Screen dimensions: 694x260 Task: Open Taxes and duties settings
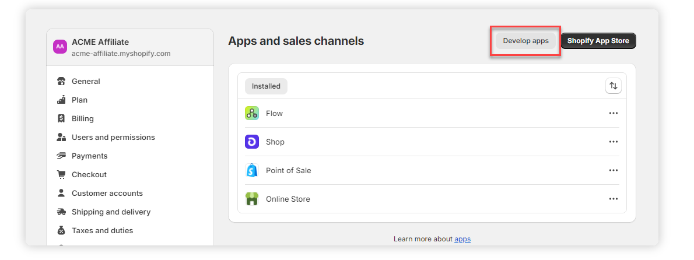102,231
